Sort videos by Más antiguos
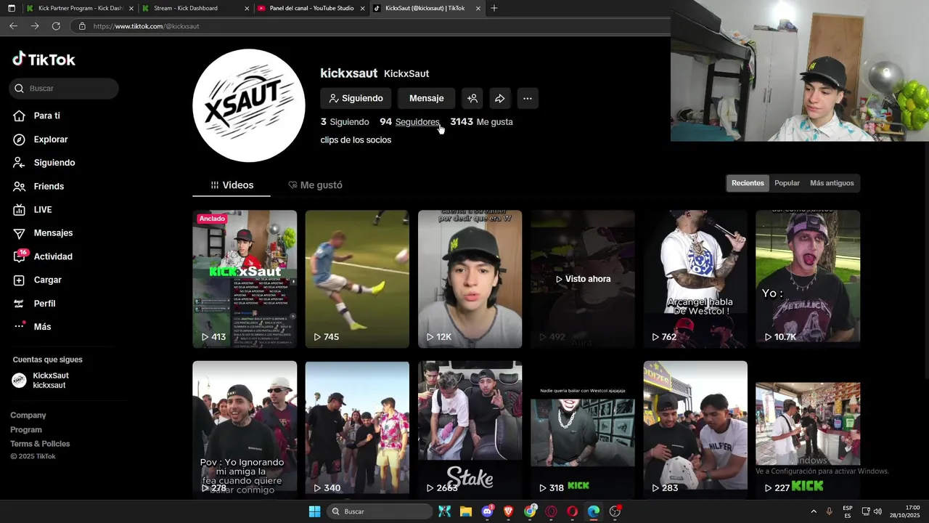Screen dimensions: 929x523 (x=832, y=183)
